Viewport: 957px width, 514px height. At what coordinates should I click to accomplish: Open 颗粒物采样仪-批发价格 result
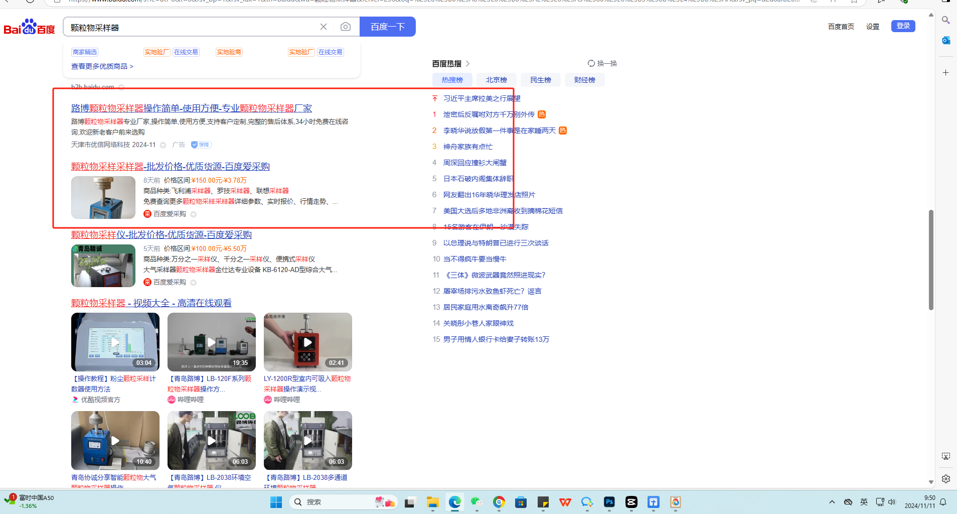click(x=162, y=235)
